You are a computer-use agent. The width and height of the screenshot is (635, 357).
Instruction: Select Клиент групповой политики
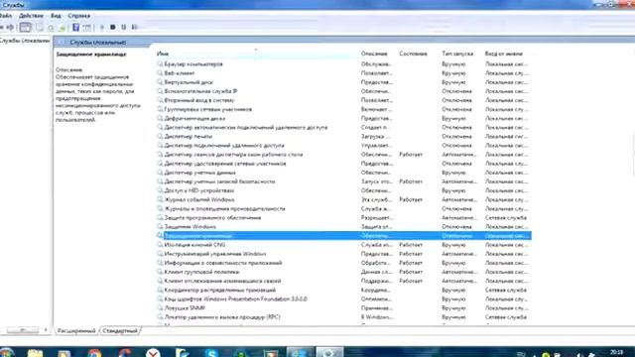343,272
